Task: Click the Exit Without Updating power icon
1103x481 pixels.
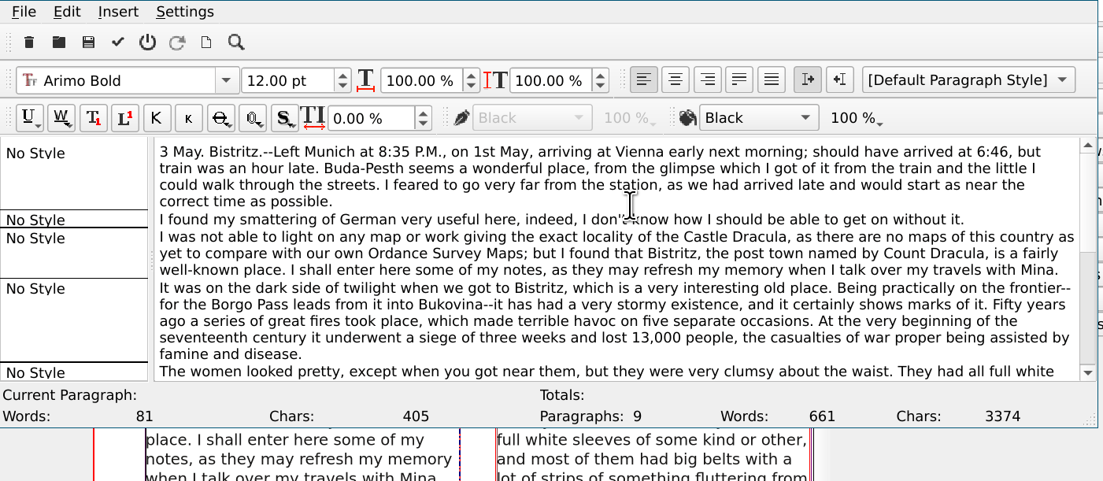Action: tap(147, 43)
